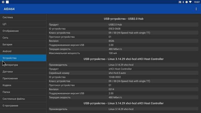Tap the cast screen status icon
Viewport: 201px width, 113px height.
[180, 2]
